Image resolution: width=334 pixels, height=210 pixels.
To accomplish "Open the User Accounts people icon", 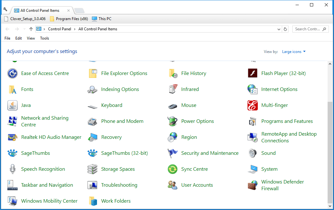I will tap(173, 185).
